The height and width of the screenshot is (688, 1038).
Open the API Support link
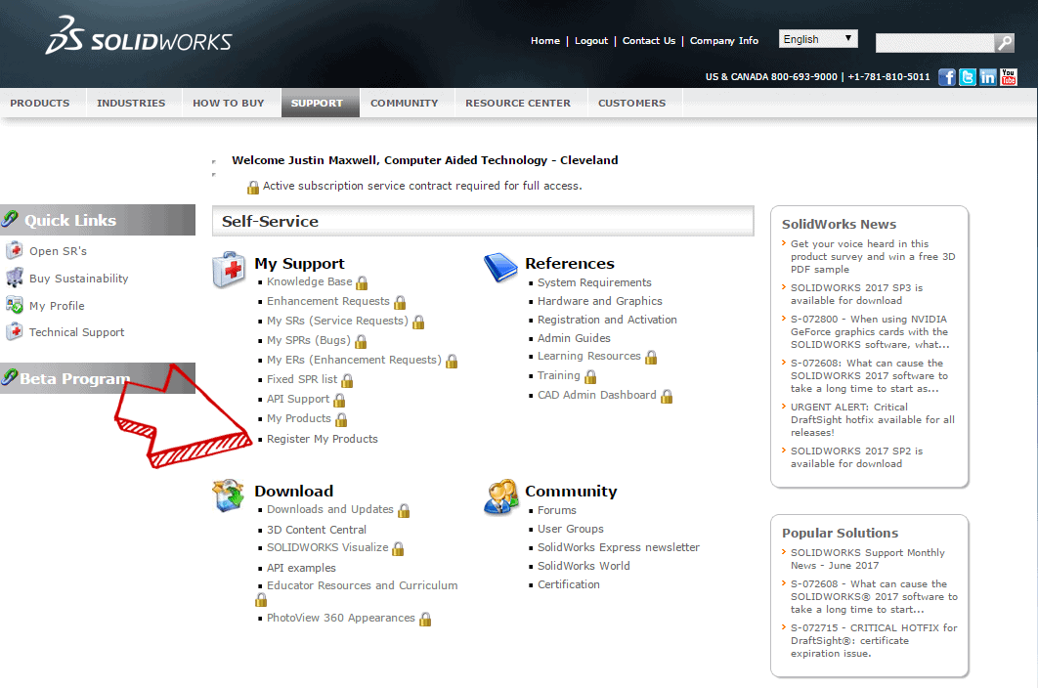(298, 399)
